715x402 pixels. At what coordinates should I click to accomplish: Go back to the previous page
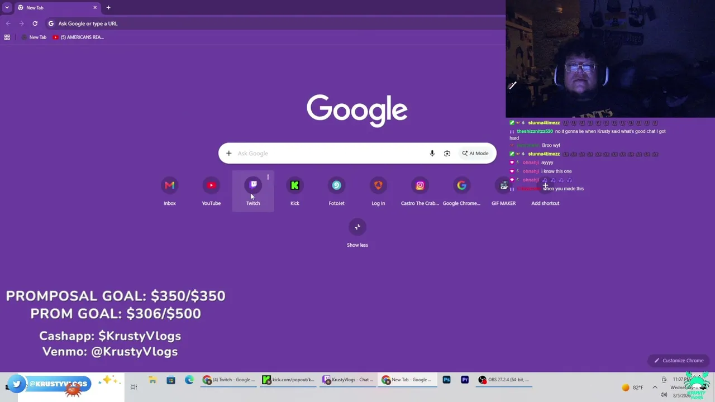click(x=8, y=23)
